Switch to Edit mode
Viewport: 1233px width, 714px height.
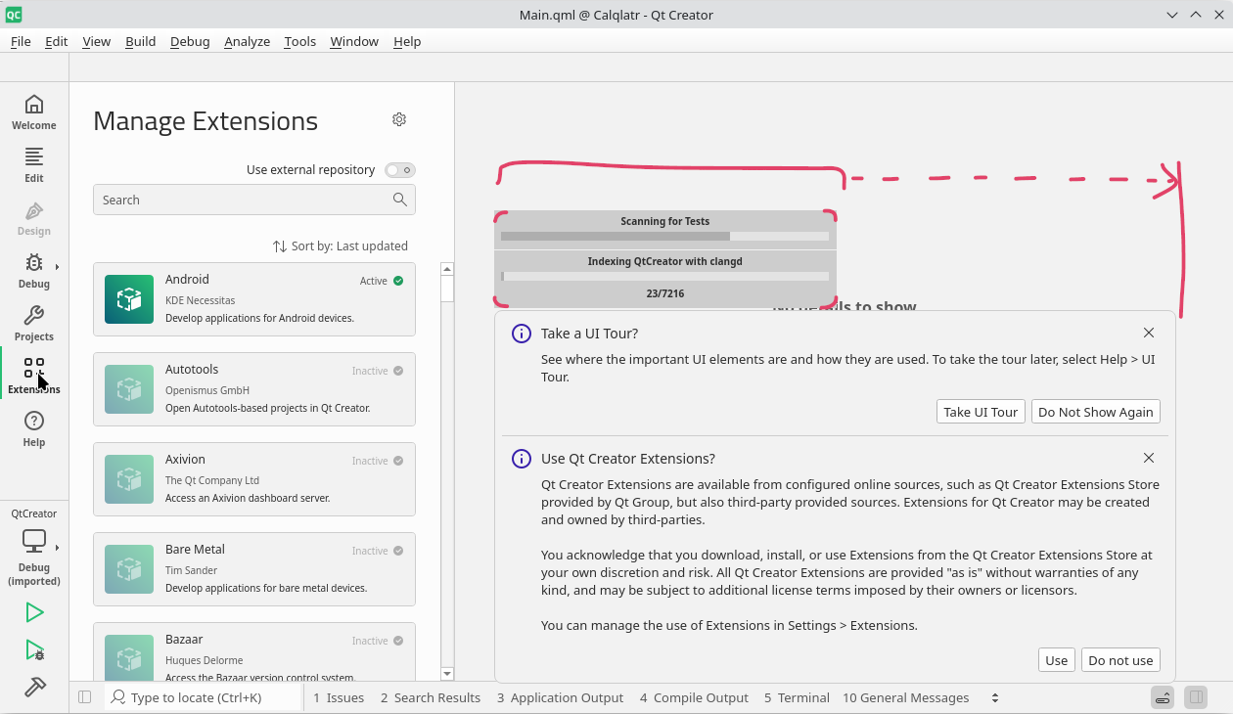[34, 164]
